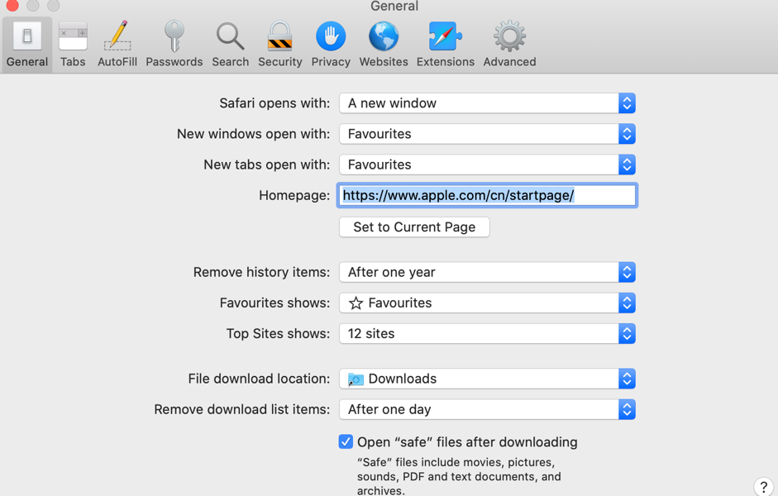Image resolution: width=778 pixels, height=496 pixels.
Task: Open the Websites globe preferences pane
Action: [x=384, y=45]
